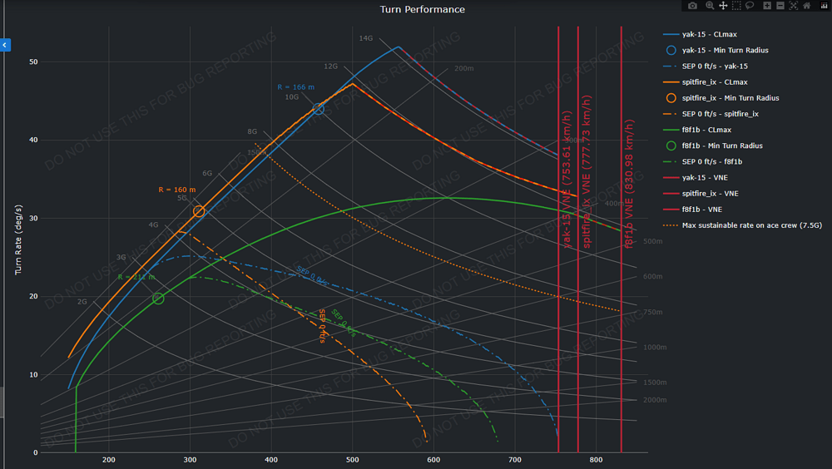Click the Zoom Out minus icon
This screenshot has height=469, width=832.
click(780, 6)
